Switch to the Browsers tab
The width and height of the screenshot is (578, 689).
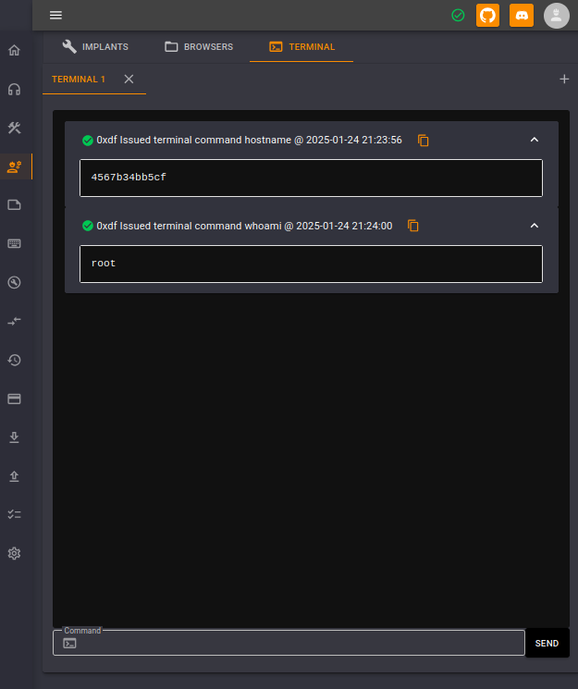tap(199, 46)
